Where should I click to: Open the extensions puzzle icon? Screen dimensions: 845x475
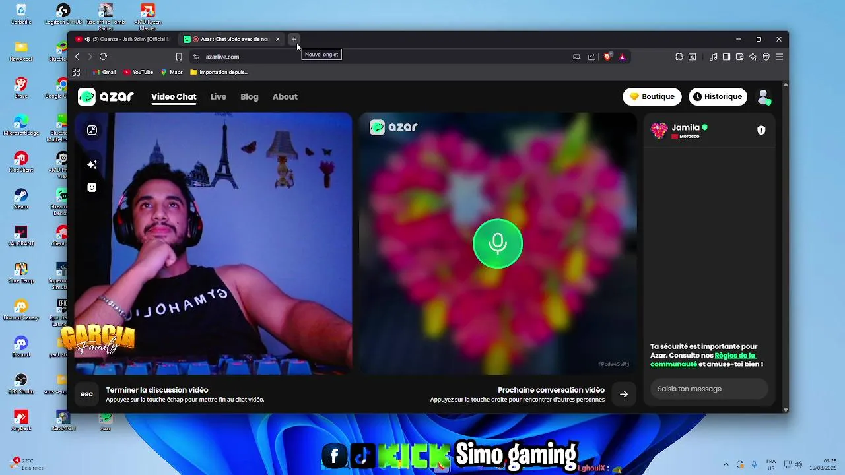point(679,57)
